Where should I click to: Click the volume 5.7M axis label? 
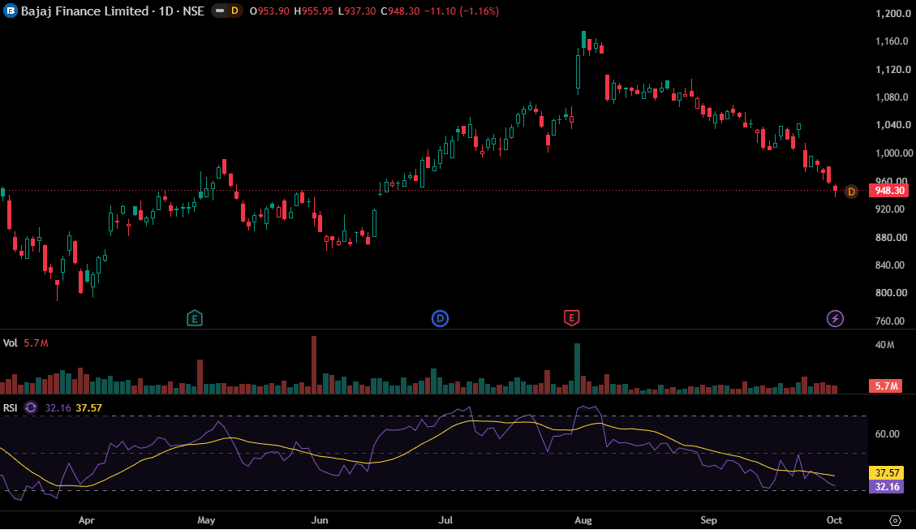pos(886,386)
